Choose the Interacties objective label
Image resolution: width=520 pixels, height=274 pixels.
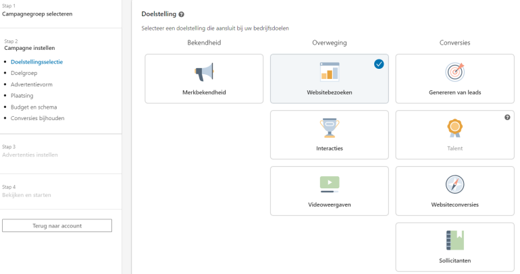[x=330, y=148]
